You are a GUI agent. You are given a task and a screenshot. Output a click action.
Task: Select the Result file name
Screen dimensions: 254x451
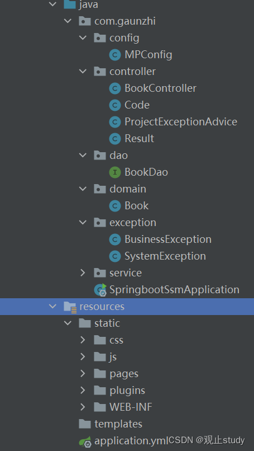[139, 139]
